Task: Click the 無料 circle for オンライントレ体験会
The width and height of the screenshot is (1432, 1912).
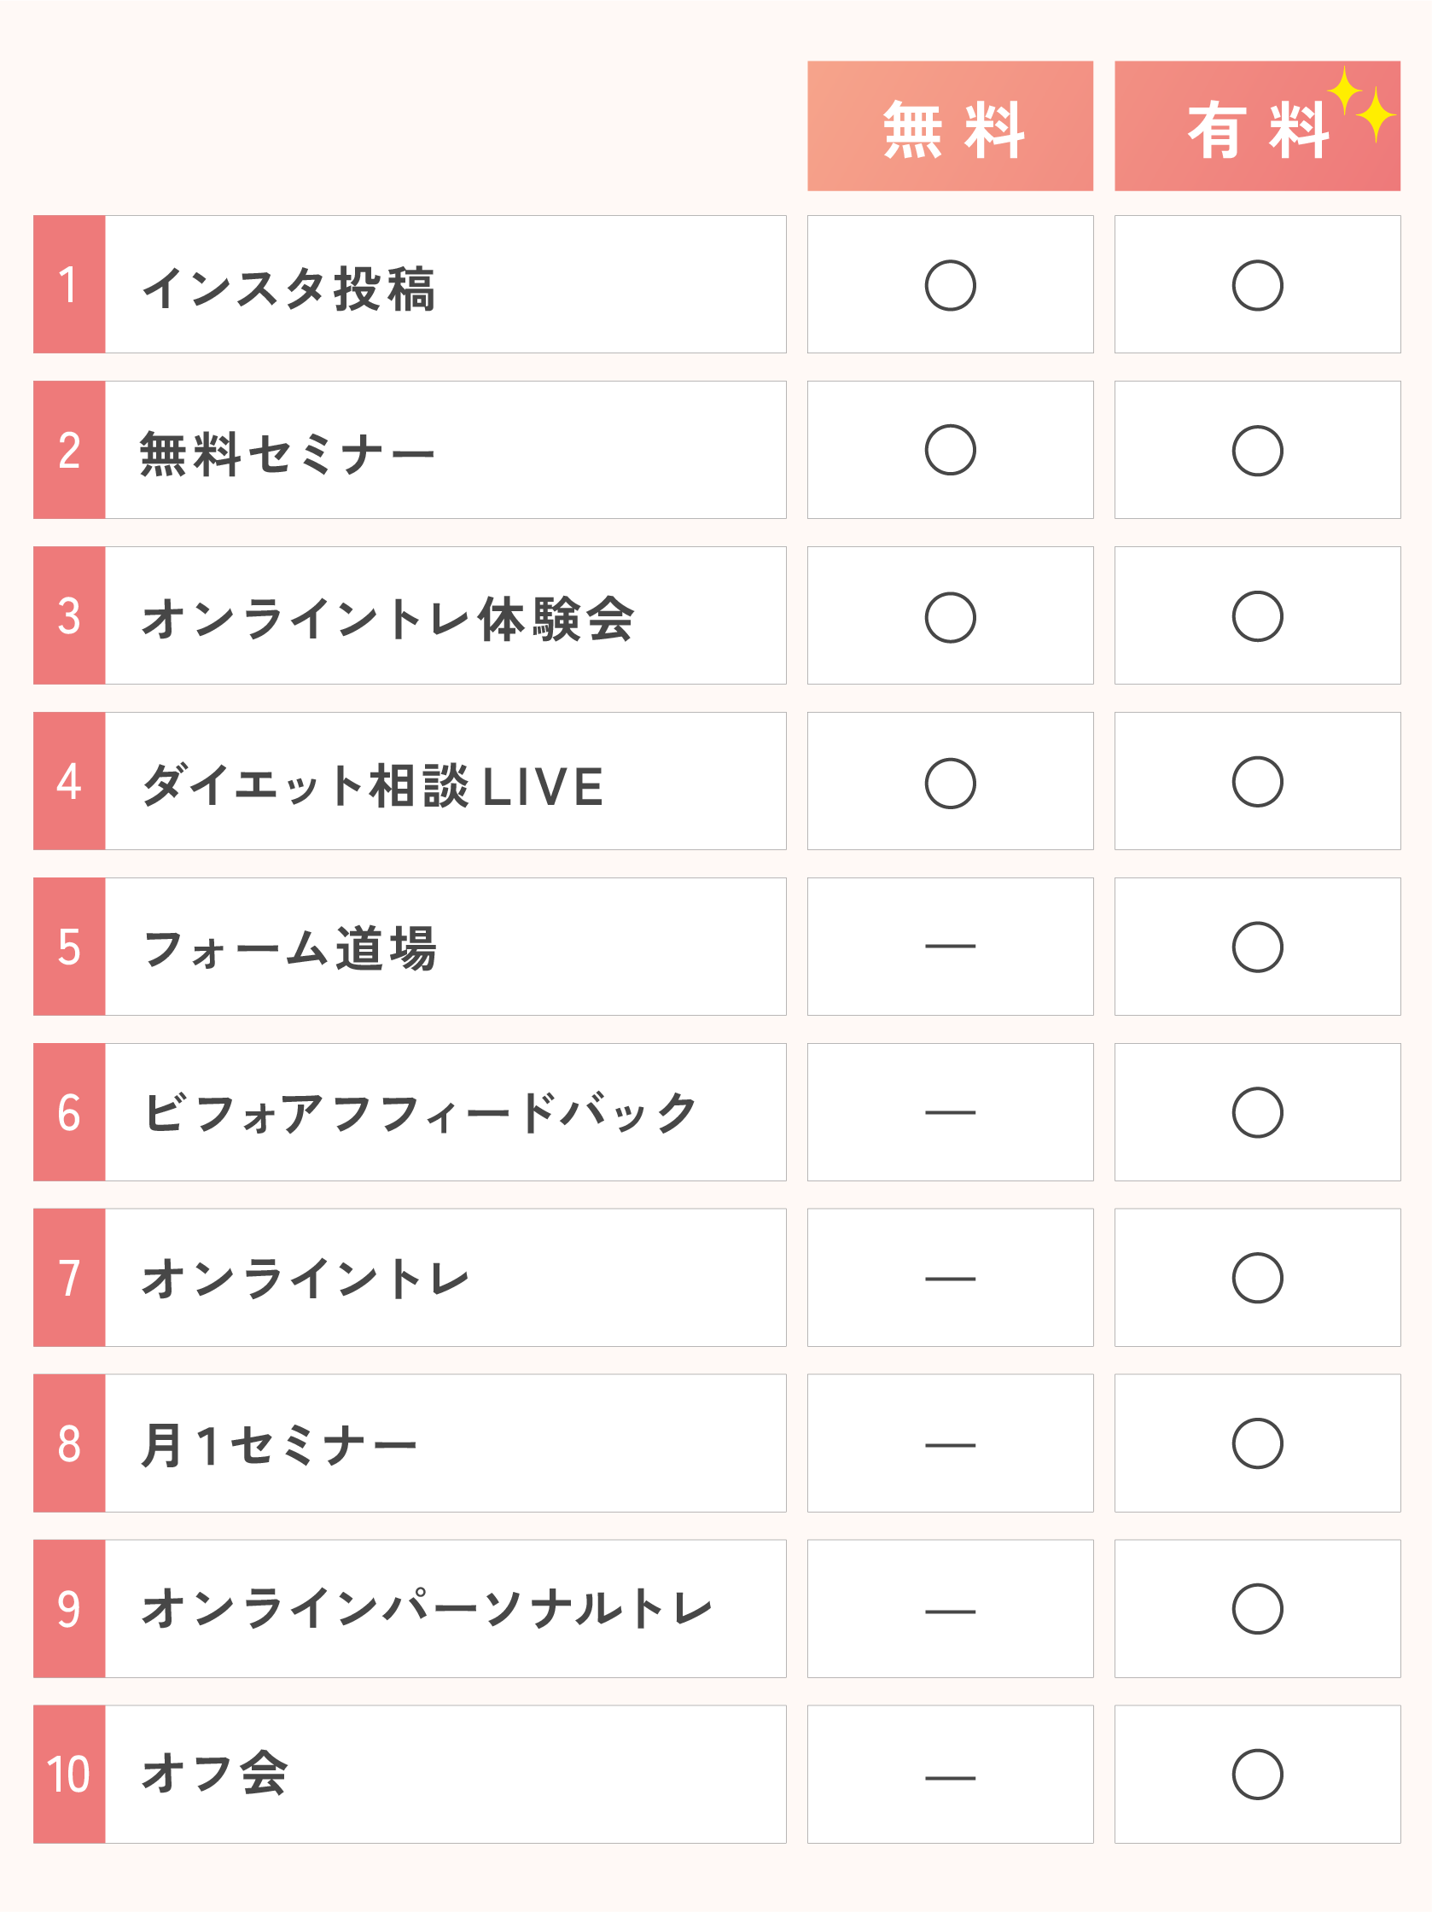Action: (x=950, y=617)
